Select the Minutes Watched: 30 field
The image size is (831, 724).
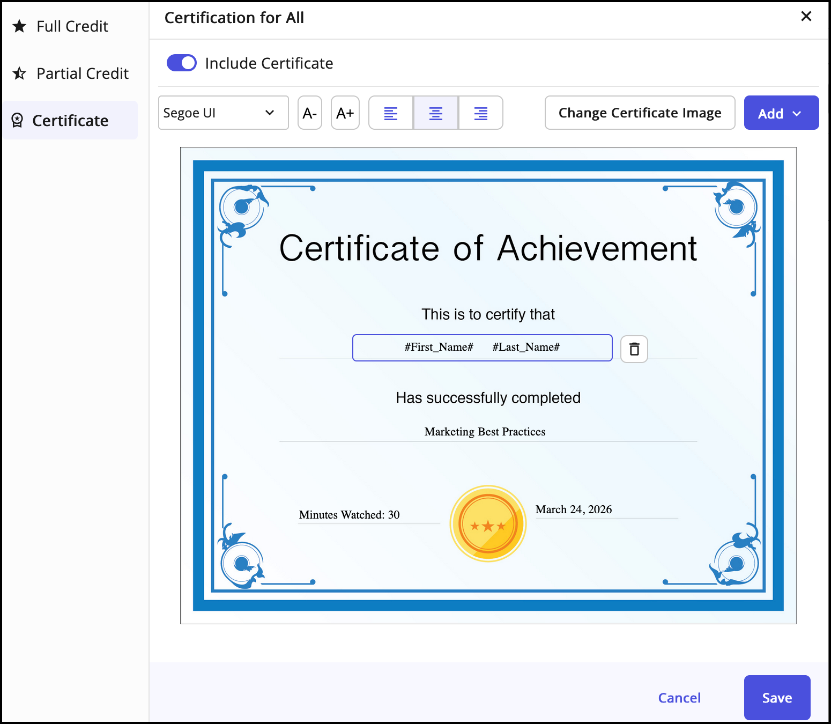350,515
